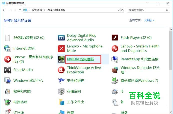173x114 pixels.
Task: Click the Dolby Digital Plus icon
Action: point(61,38)
